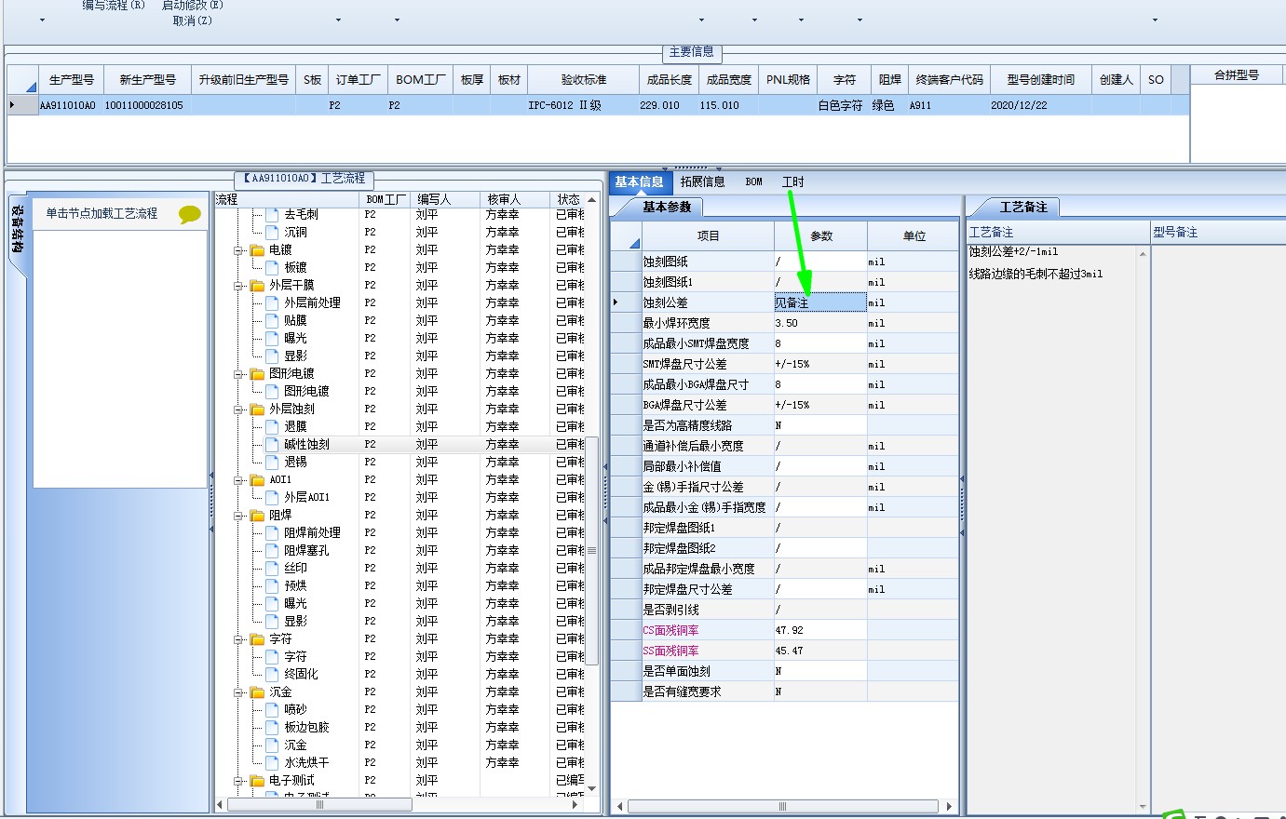Click the 阻焊塞孔 document icon
Image resolution: width=1286 pixels, height=819 pixels.
coord(272,551)
